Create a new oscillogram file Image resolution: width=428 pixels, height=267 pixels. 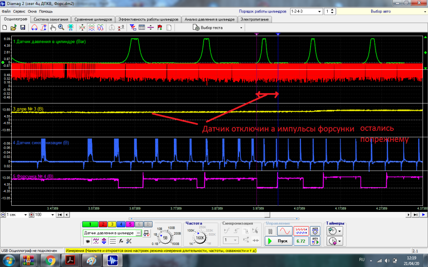(x=5, y=28)
